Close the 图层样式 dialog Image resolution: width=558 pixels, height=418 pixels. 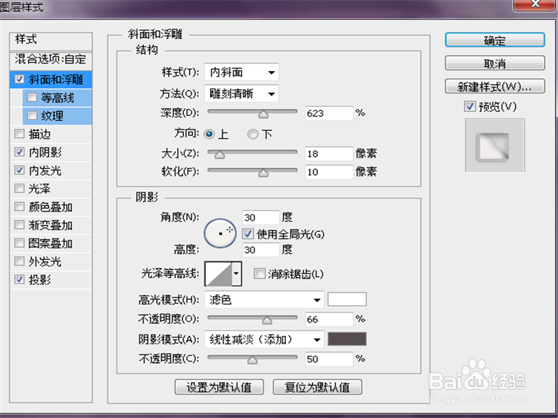click(x=534, y=4)
